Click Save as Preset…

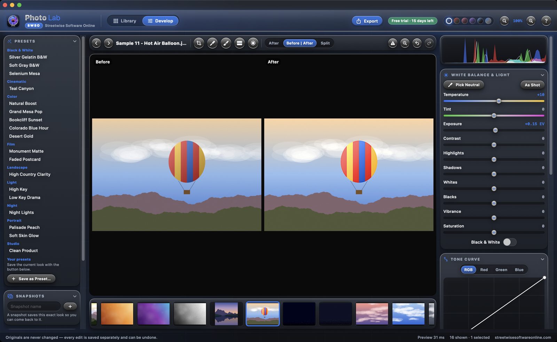tap(31, 279)
